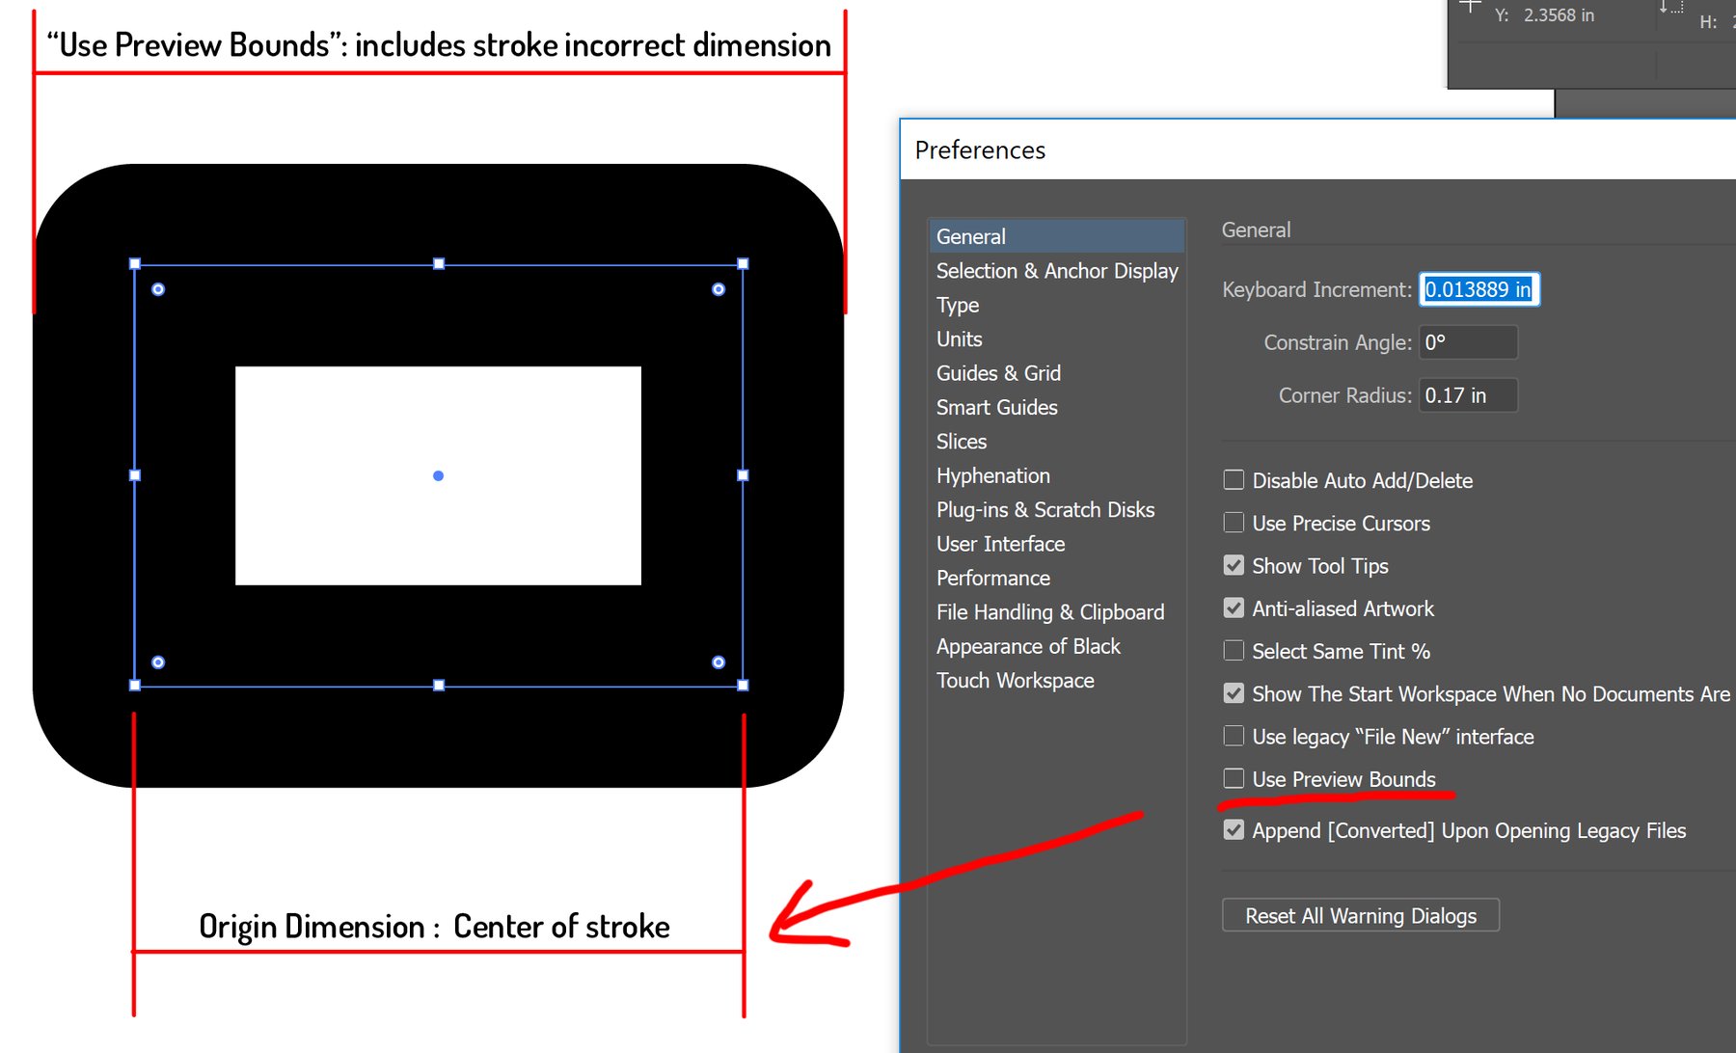
Task: Edit the Corner Radius value field
Action: click(x=1468, y=394)
